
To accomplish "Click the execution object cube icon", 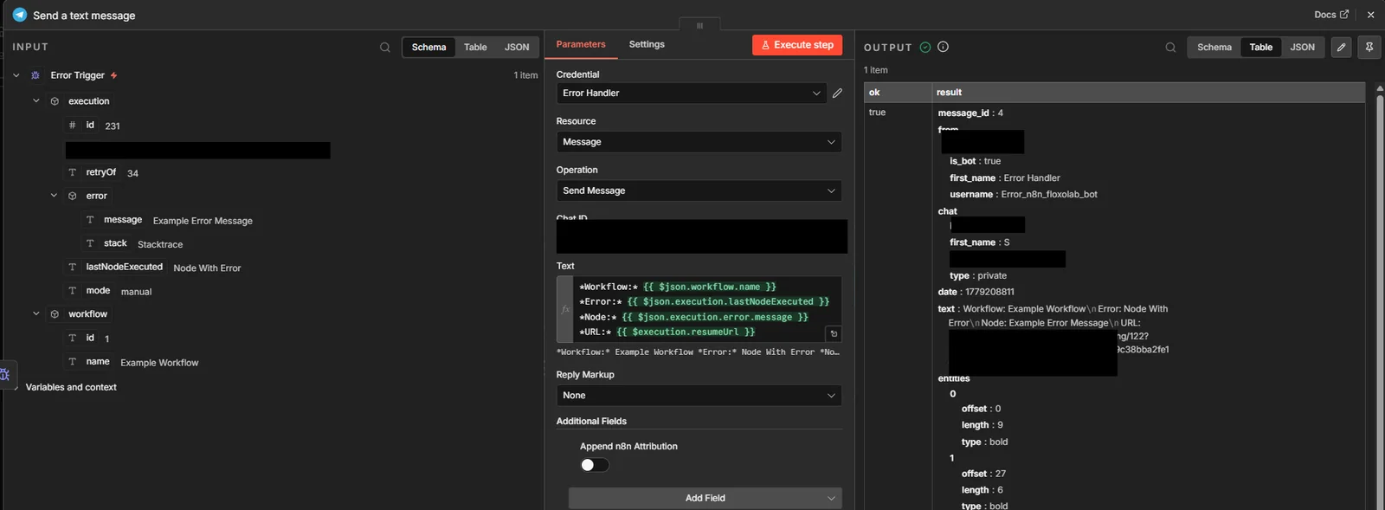I will (x=55, y=101).
